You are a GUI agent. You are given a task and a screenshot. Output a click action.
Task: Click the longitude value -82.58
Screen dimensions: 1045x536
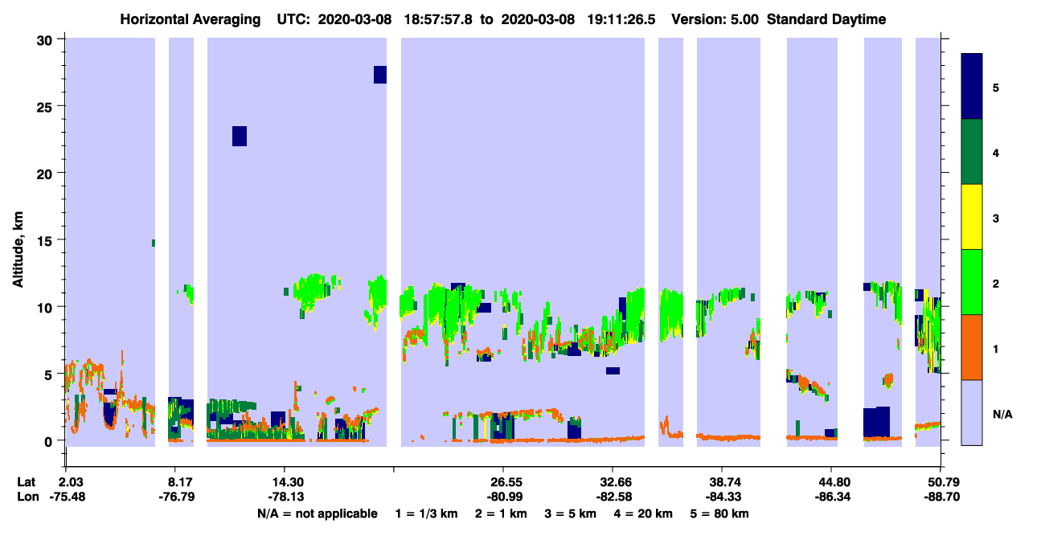point(613,497)
